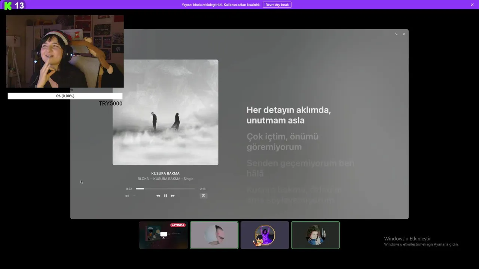Click remaining time -2:16
The image size is (479, 269).
(202, 189)
